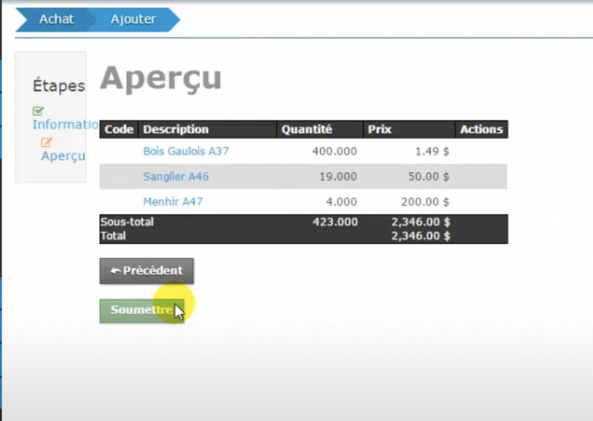Open the Information step in the sidebar

pyautogui.click(x=64, y=125)
